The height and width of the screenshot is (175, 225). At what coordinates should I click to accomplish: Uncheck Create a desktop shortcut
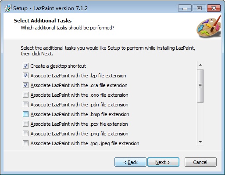pos(25,66)
